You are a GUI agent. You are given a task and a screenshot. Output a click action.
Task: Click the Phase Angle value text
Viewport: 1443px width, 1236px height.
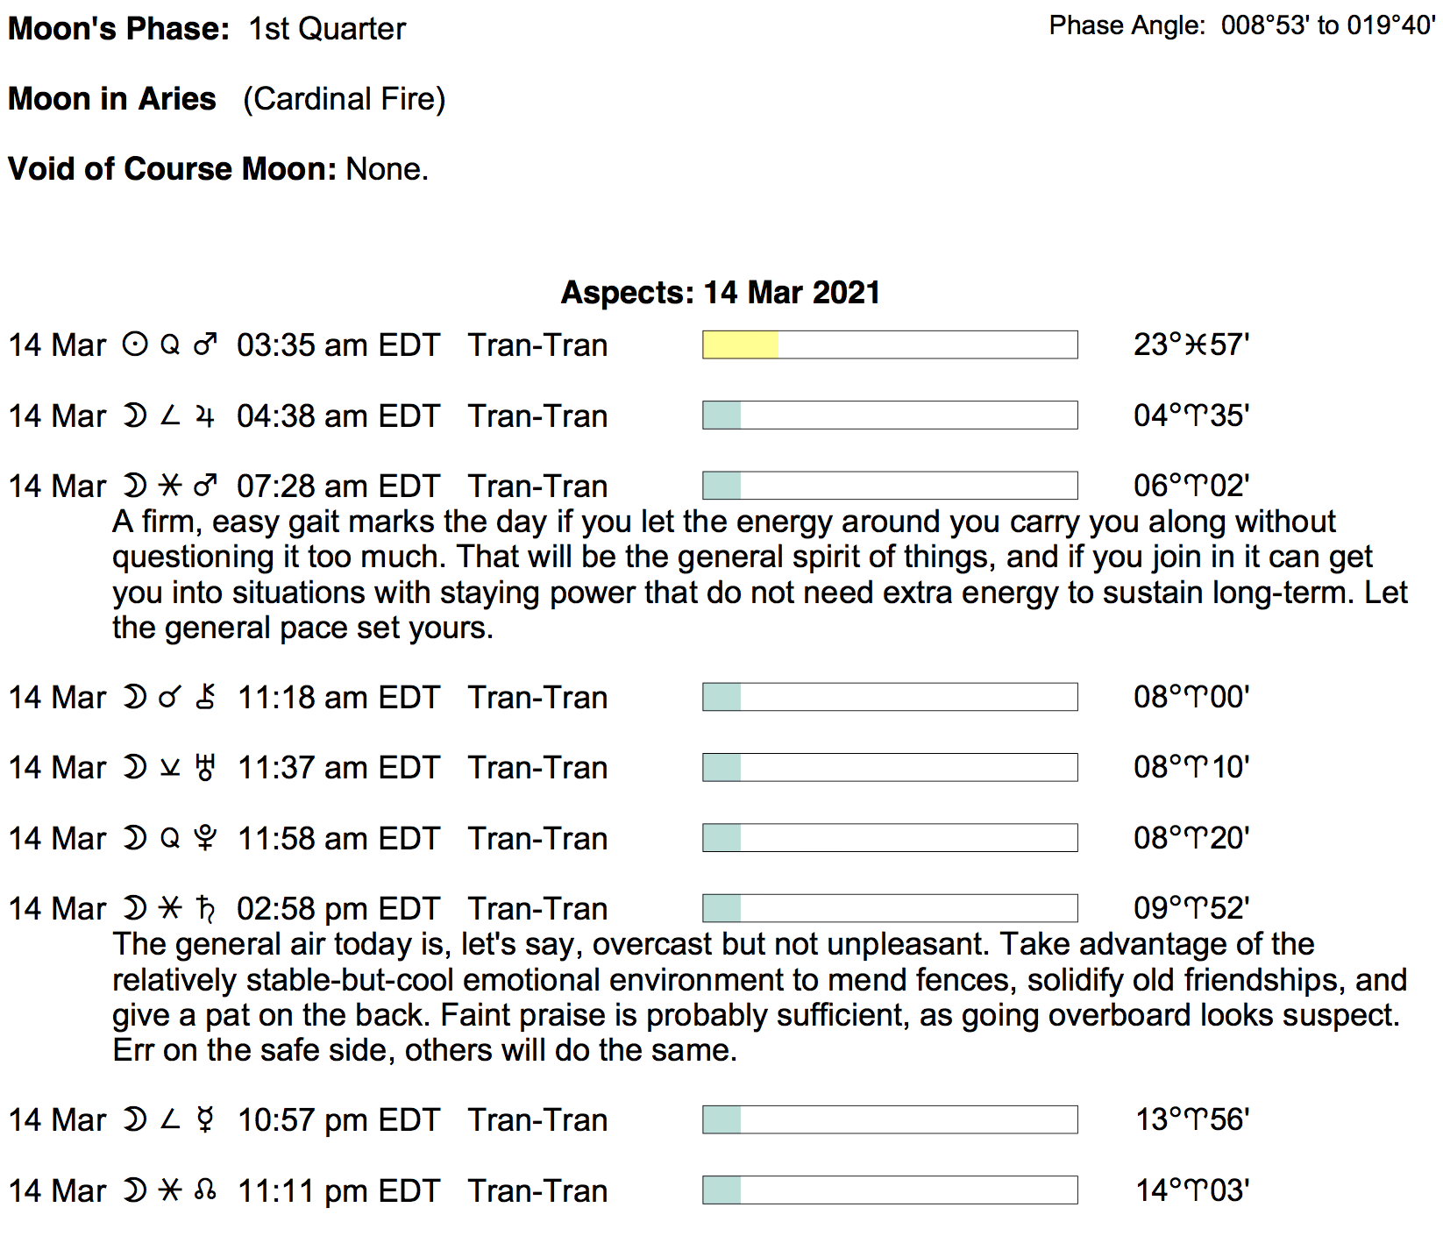[1327, 25]
